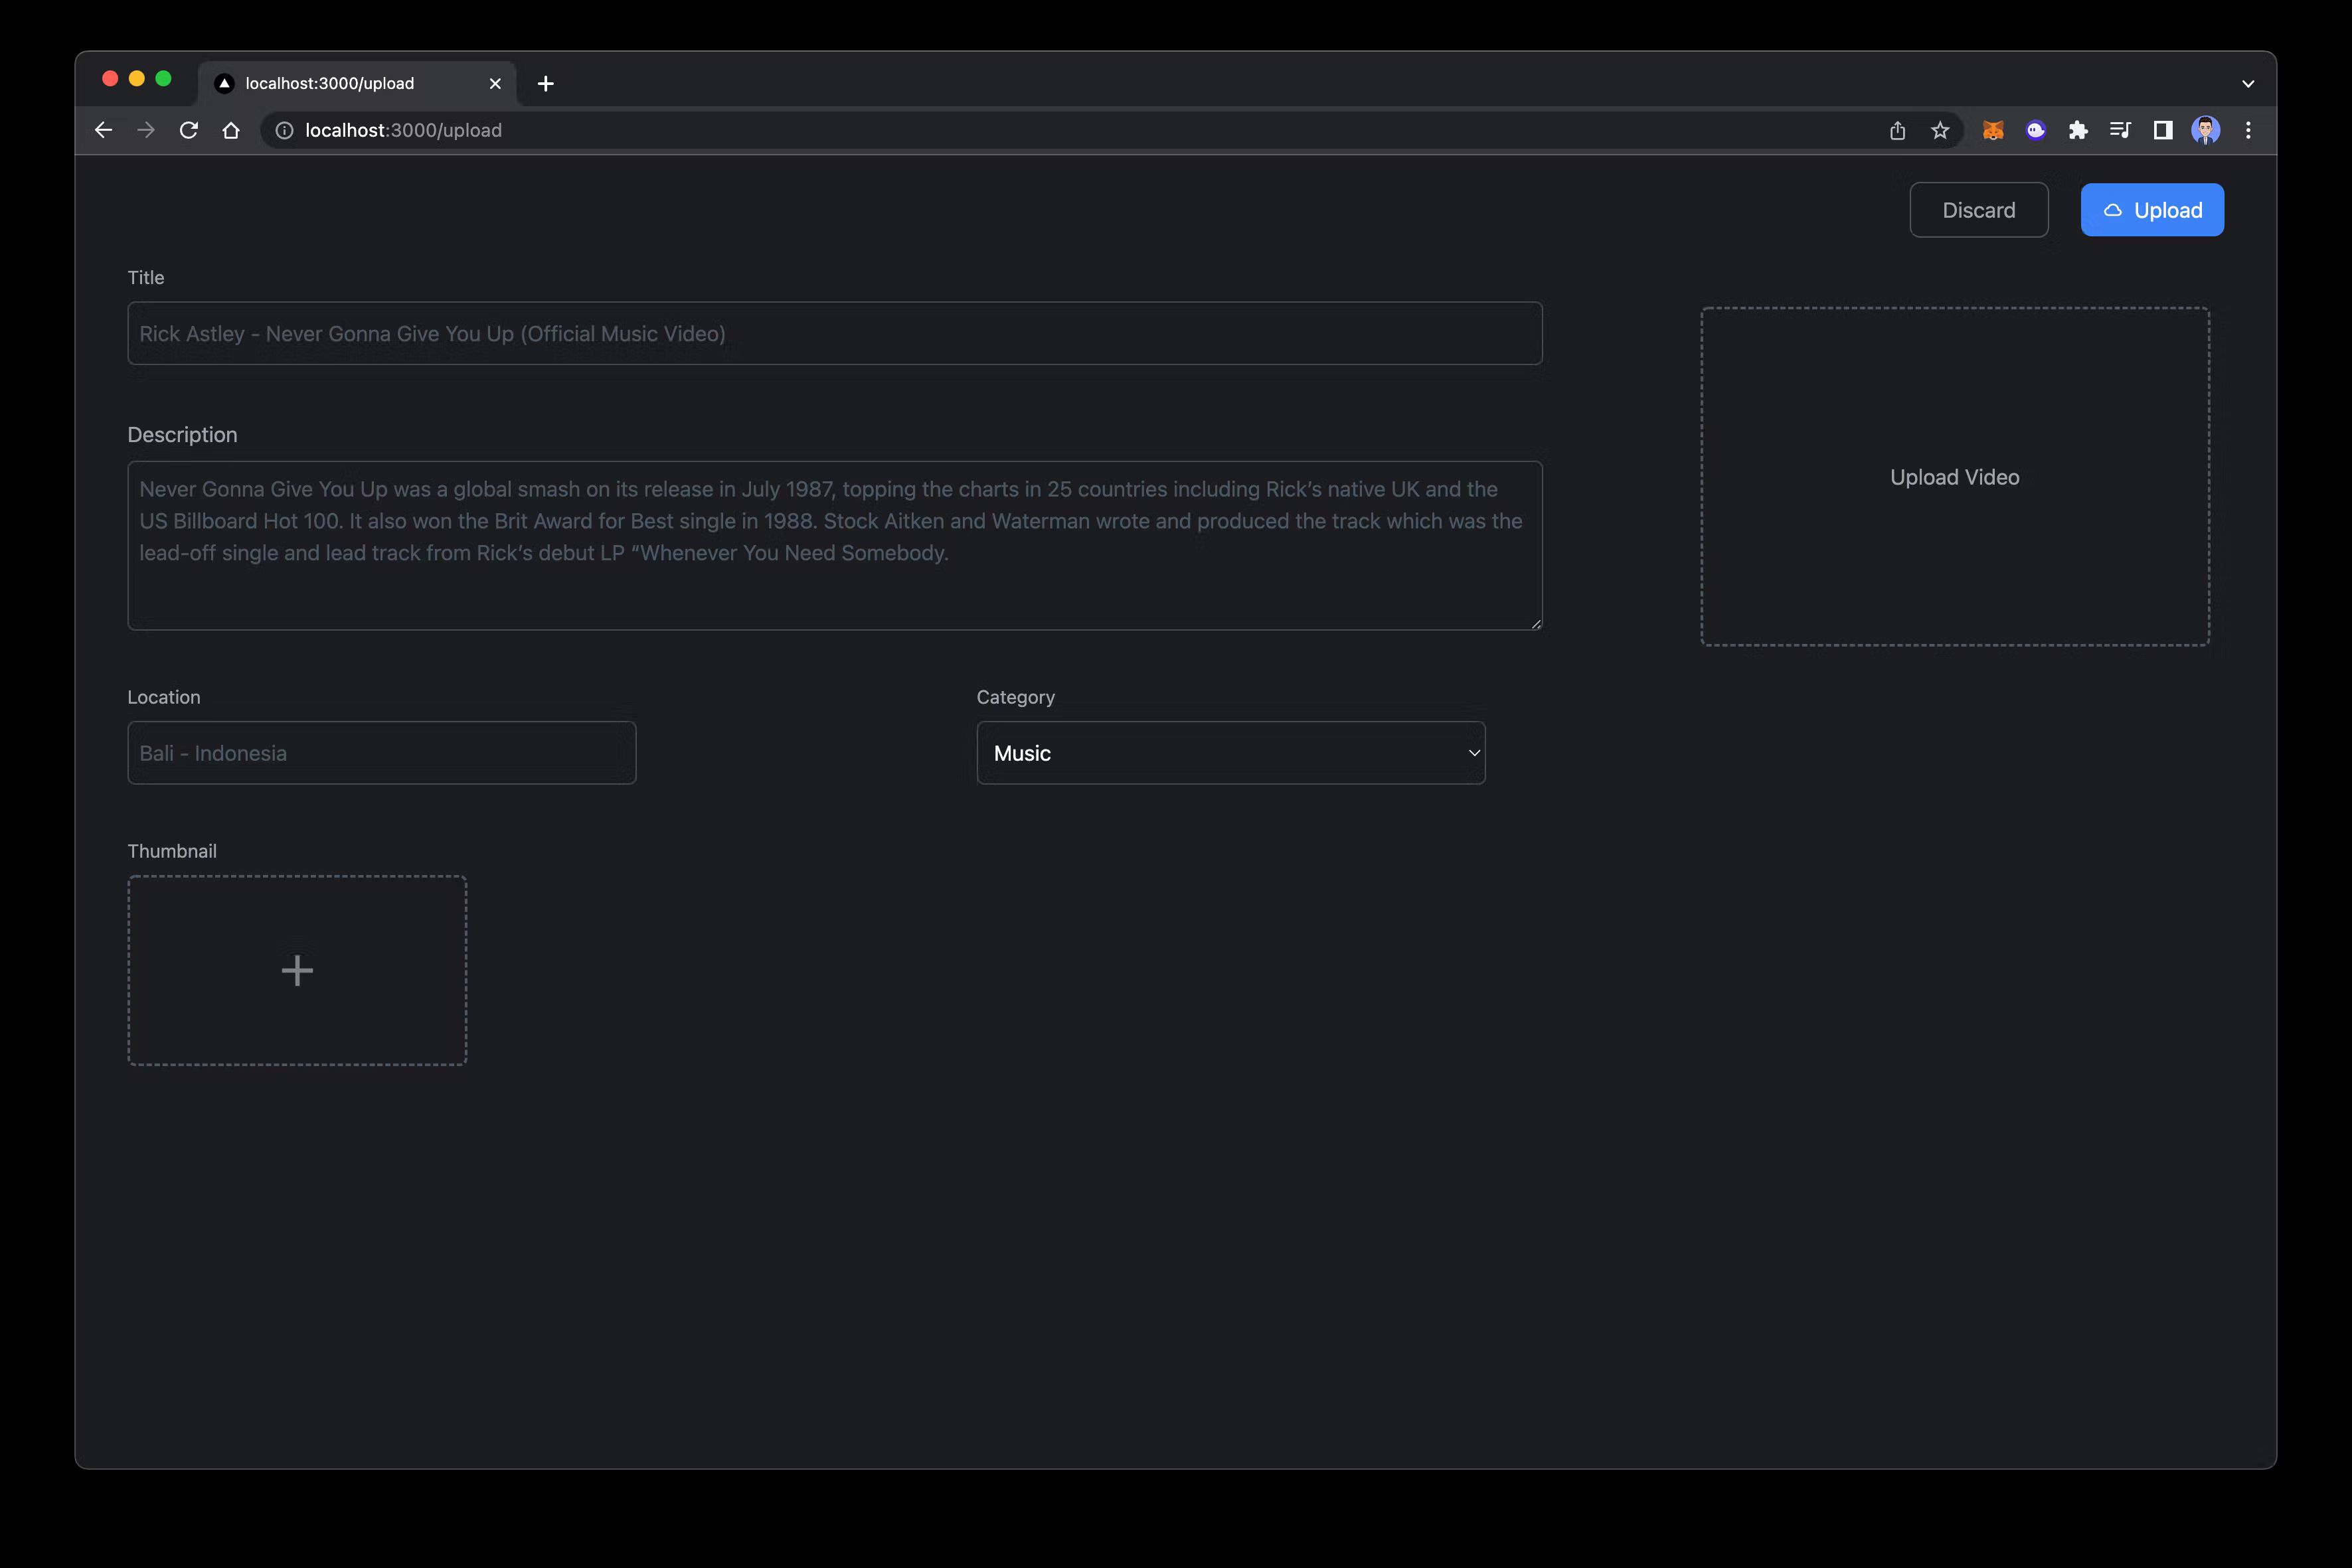The image size is (2352, 1568).
Task: Reload the upload page
Action: click(x=188, y=130)
